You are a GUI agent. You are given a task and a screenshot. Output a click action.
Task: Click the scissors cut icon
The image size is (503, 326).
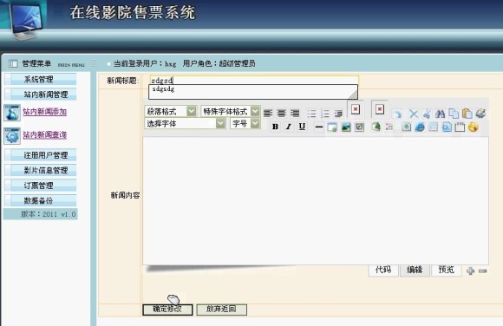pos(427,114)
